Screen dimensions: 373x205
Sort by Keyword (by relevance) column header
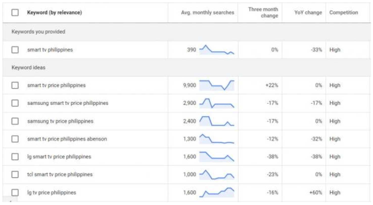[x=54, y=13]
